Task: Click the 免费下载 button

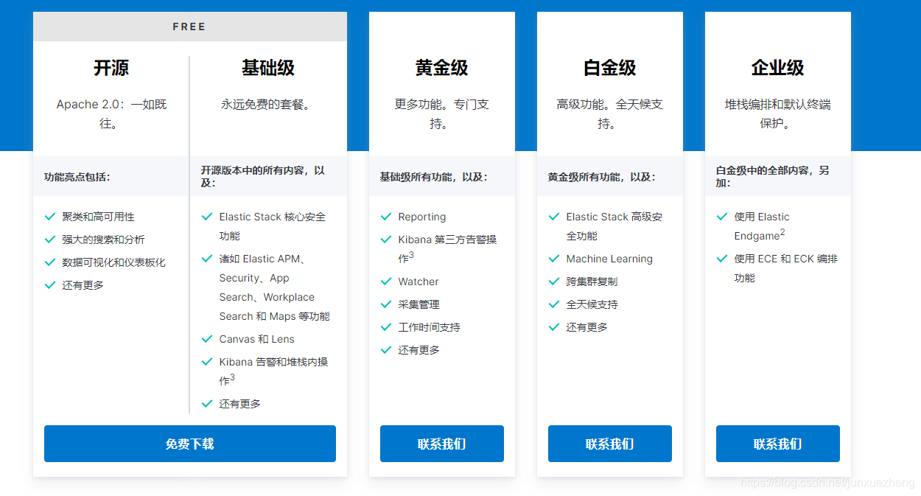Action: [x=190, y=444]
